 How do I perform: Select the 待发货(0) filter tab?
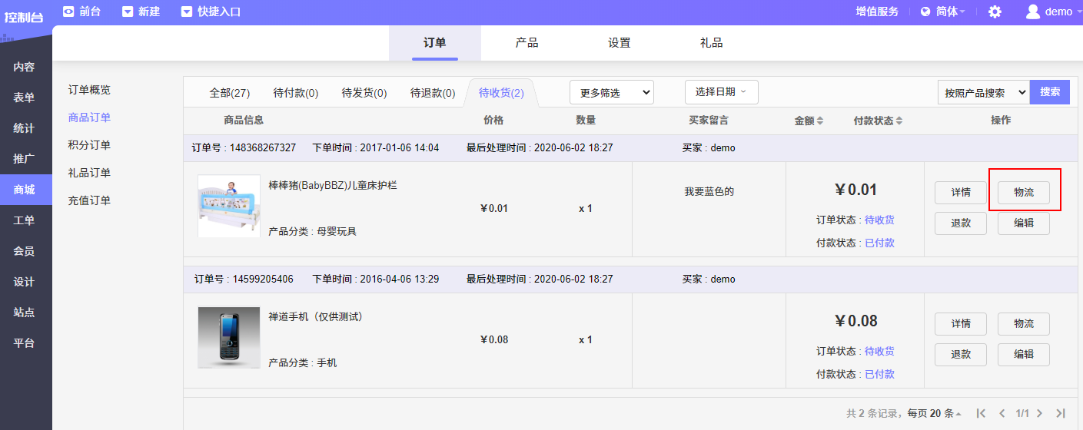[364, 93]
